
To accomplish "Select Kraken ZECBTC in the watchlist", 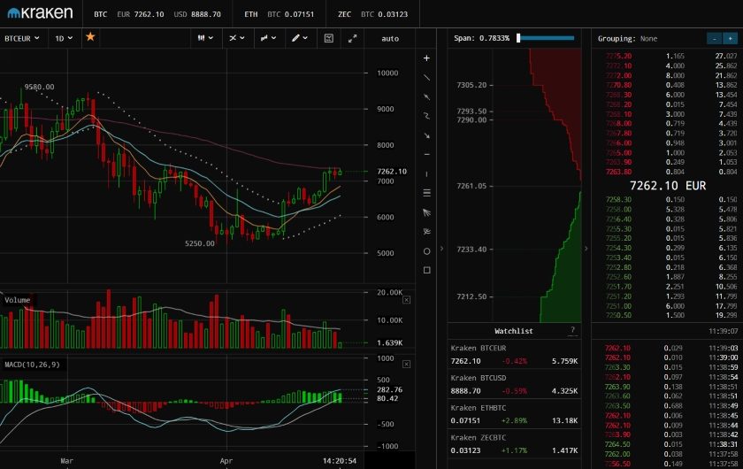I will (x=514, y=444).
